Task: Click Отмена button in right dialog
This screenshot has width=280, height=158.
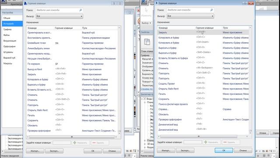Action: tap(243, 150)
